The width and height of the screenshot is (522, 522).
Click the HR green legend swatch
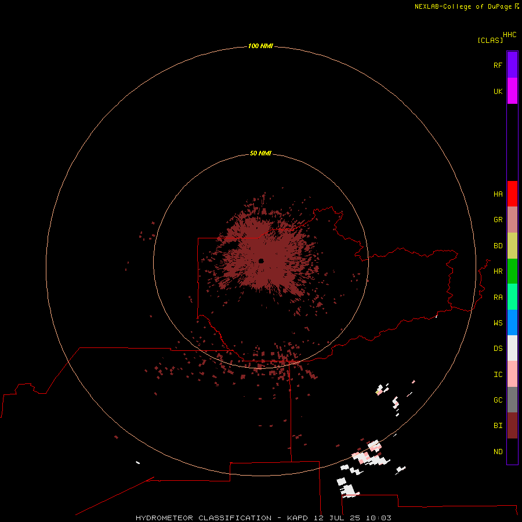point(512,271)
